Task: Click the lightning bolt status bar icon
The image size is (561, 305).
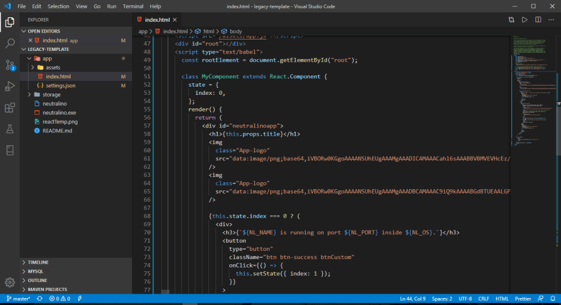Action: click(80, 299)
